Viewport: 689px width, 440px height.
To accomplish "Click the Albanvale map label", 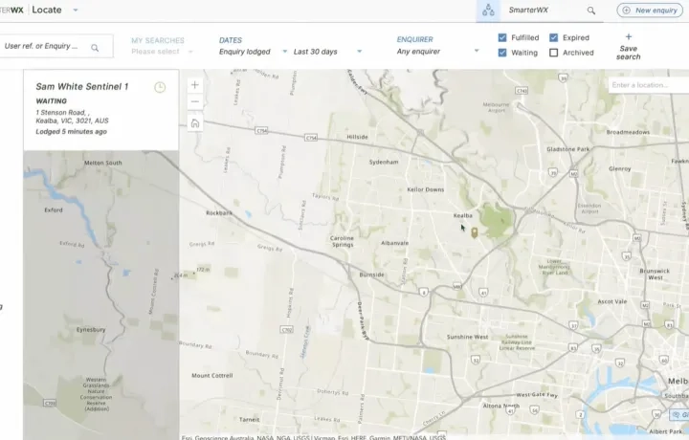I will 394,243.
